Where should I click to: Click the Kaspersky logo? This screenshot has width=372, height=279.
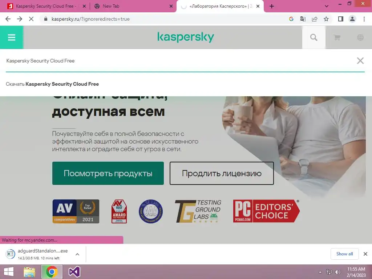(186, 37)
